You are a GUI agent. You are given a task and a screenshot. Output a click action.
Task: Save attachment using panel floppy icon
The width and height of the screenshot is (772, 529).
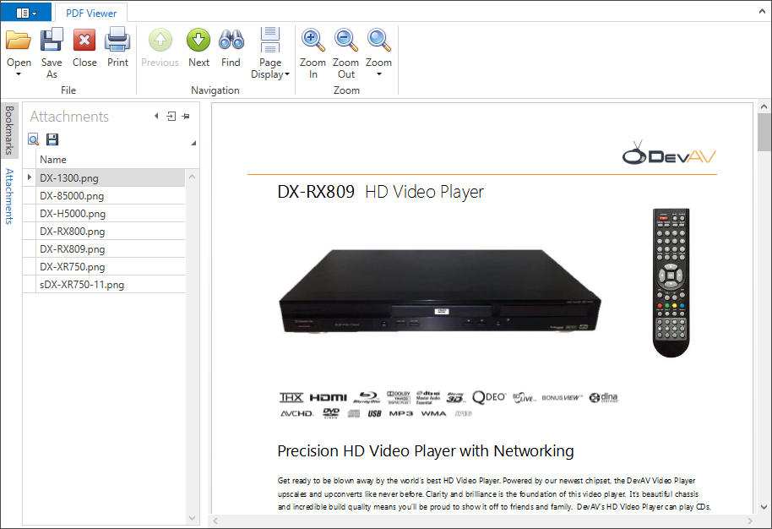(x=52, y=139)
